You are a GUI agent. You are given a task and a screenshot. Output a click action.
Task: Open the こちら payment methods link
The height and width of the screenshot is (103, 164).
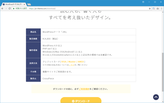pyautogui.click(x=71, y=65)
